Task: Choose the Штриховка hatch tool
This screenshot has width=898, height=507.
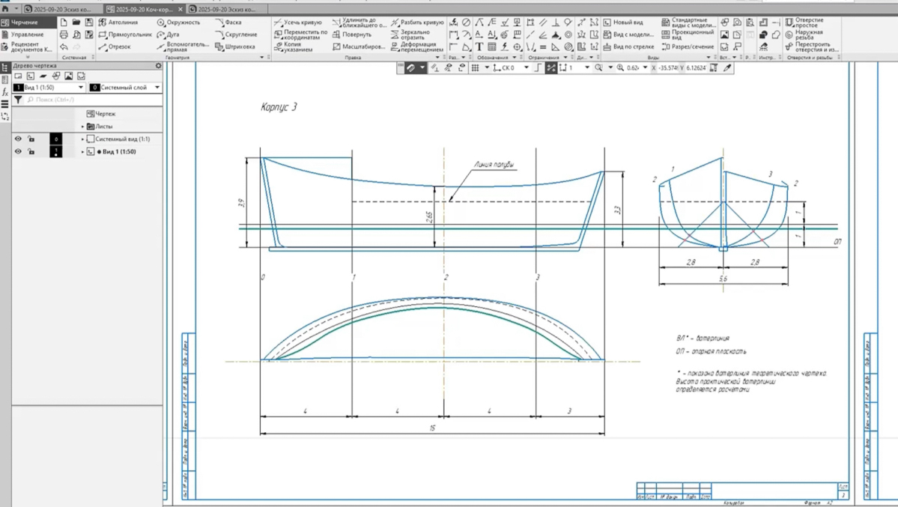Action: tap(235, 46)
